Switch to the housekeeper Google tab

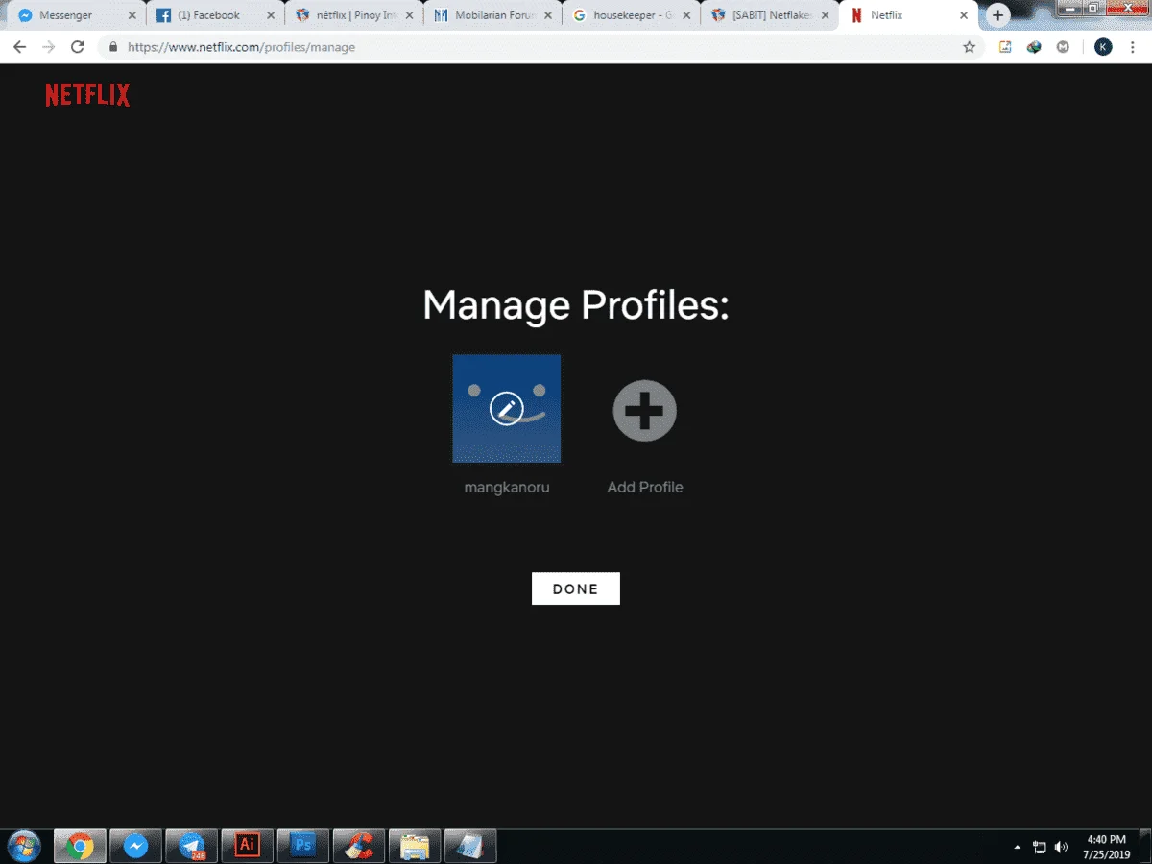(x=631, y=15)
